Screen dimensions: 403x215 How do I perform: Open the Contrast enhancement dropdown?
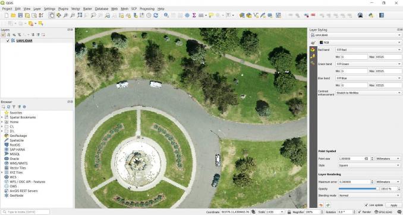(369, 92)
